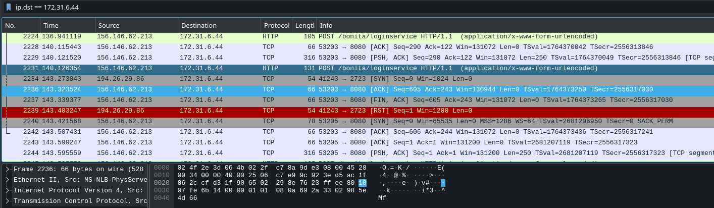
Task: Click hex offset 0030 row
Action: (161, 190)
